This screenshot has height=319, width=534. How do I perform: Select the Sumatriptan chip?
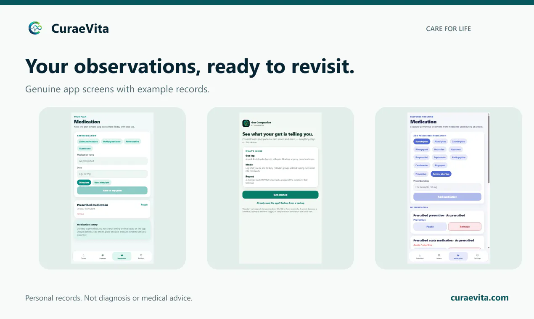pos(421,141)
